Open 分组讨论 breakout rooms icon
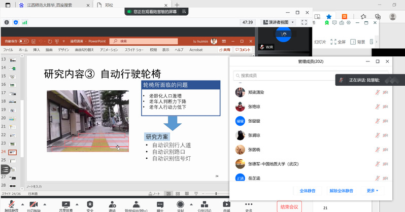The height and width of the screenshot is (212, 405). point(203,204)
